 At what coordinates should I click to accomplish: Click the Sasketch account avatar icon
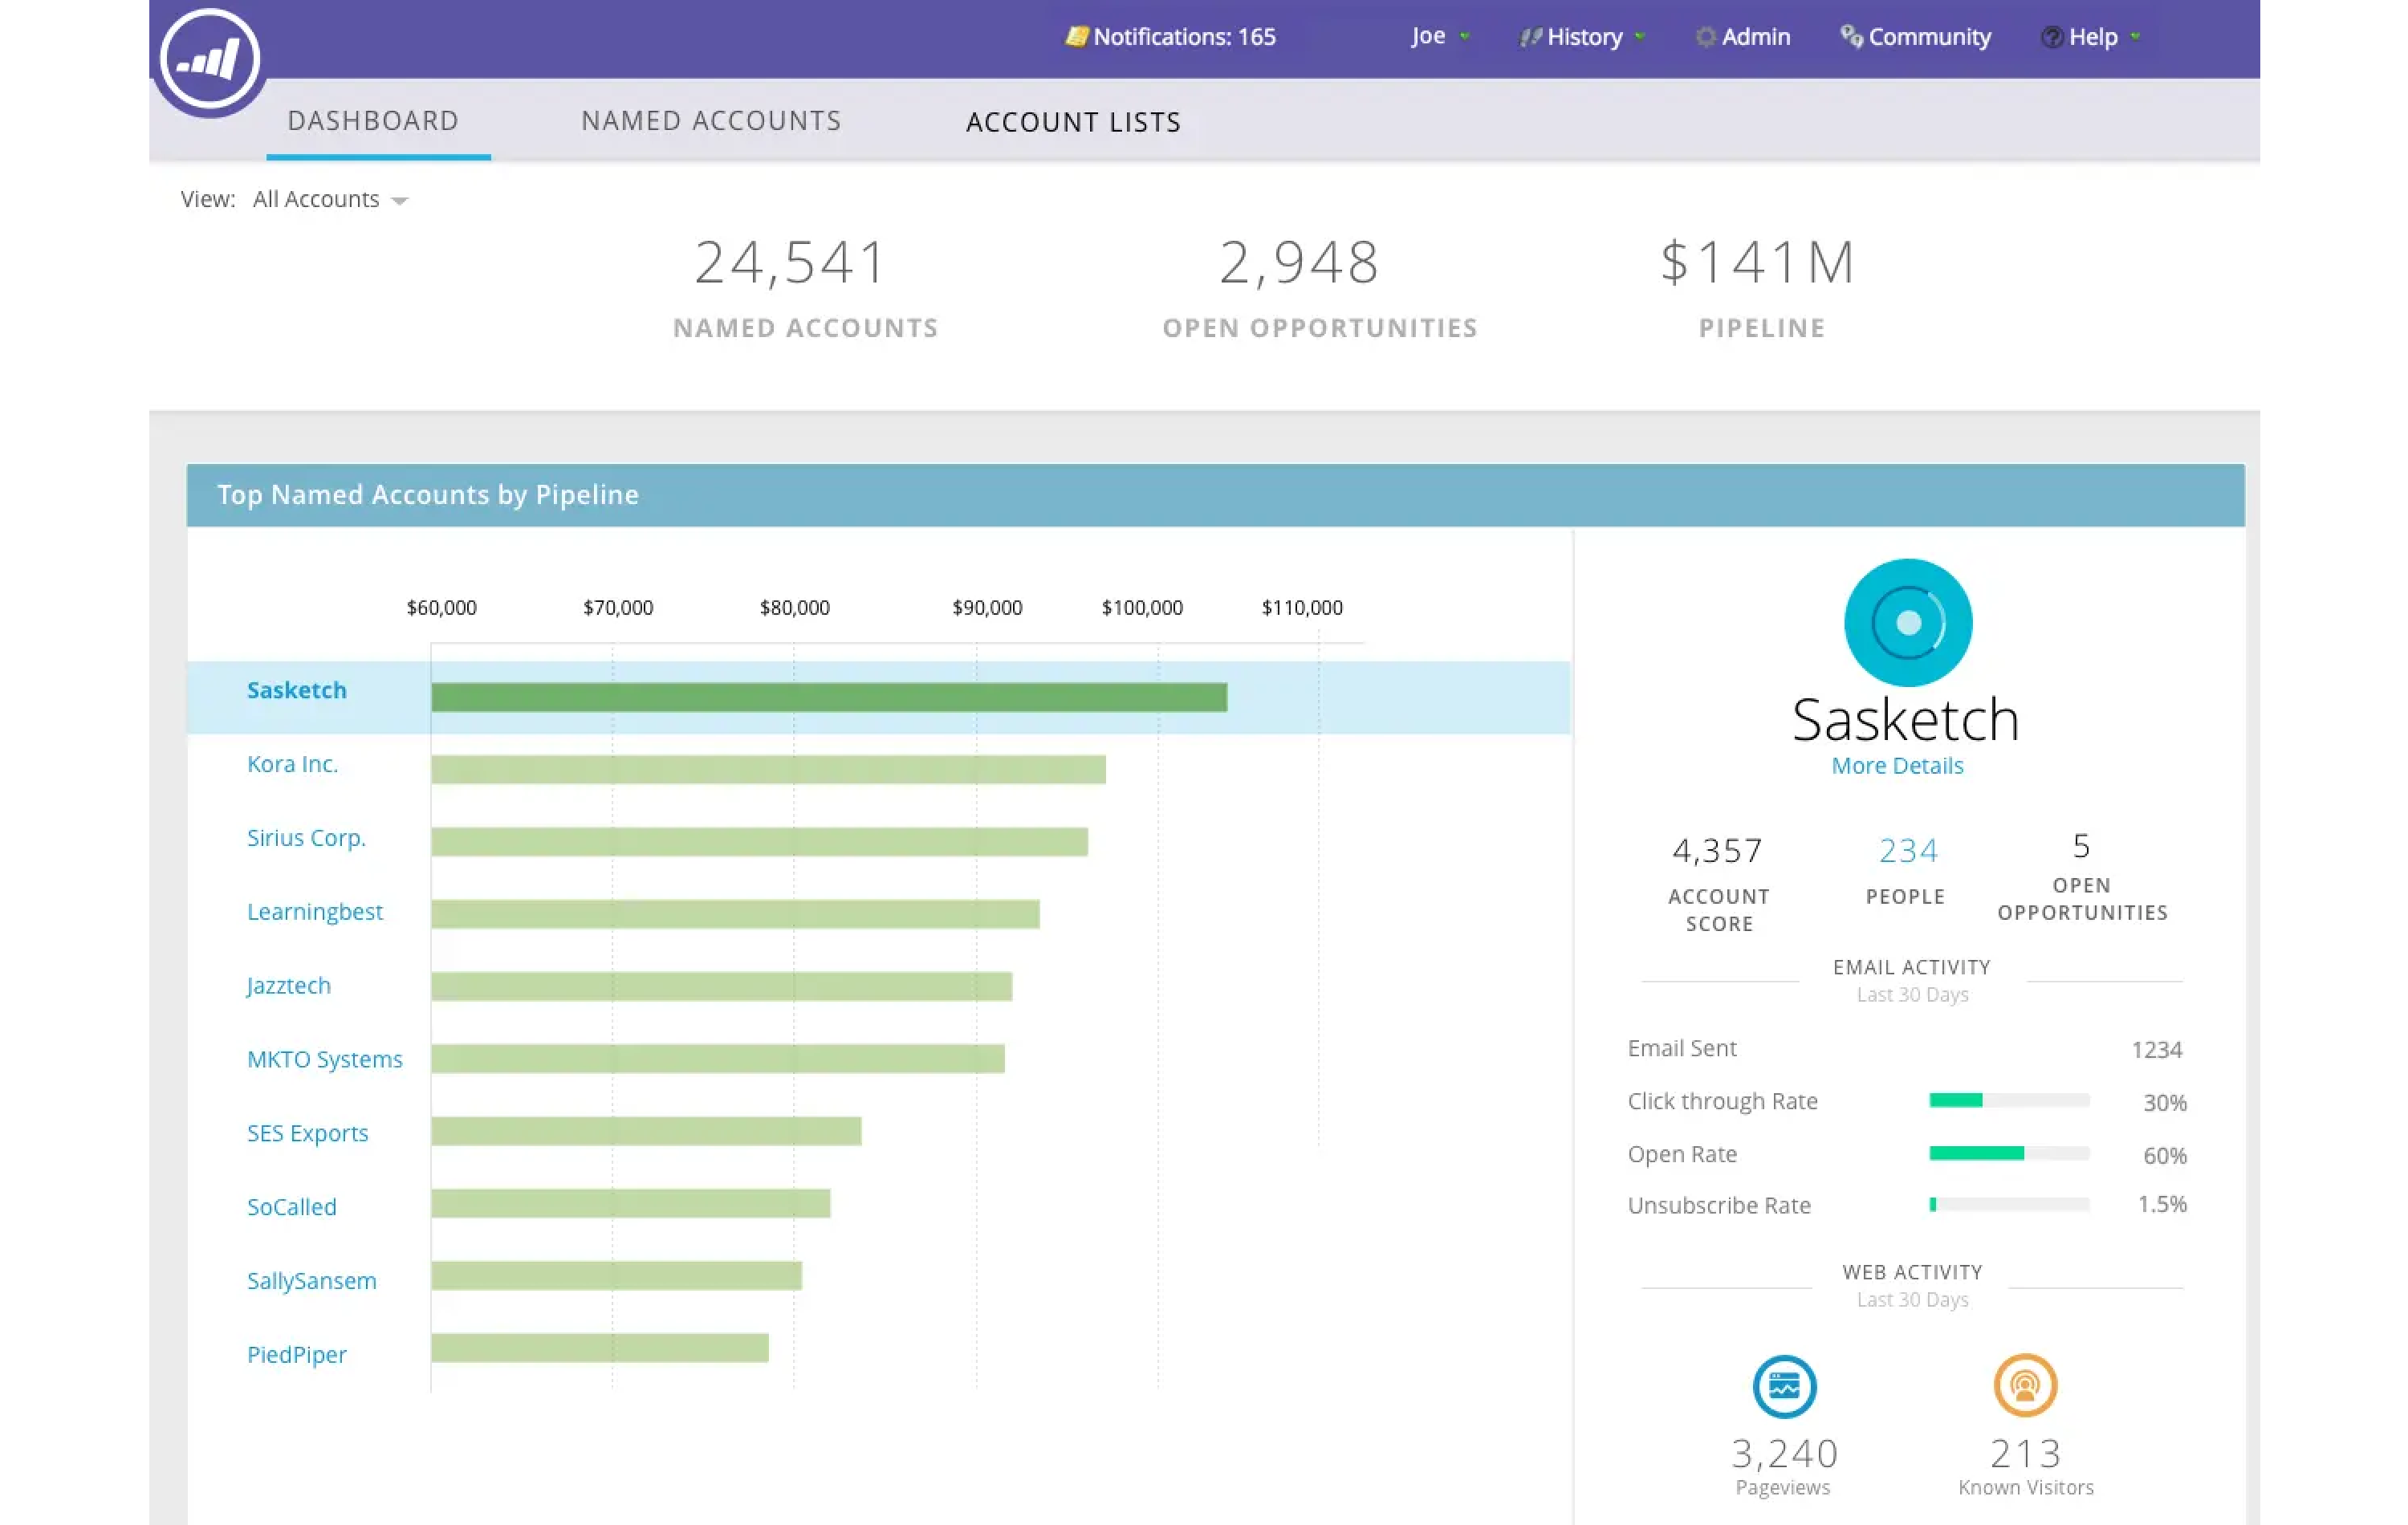[1907, 623]
